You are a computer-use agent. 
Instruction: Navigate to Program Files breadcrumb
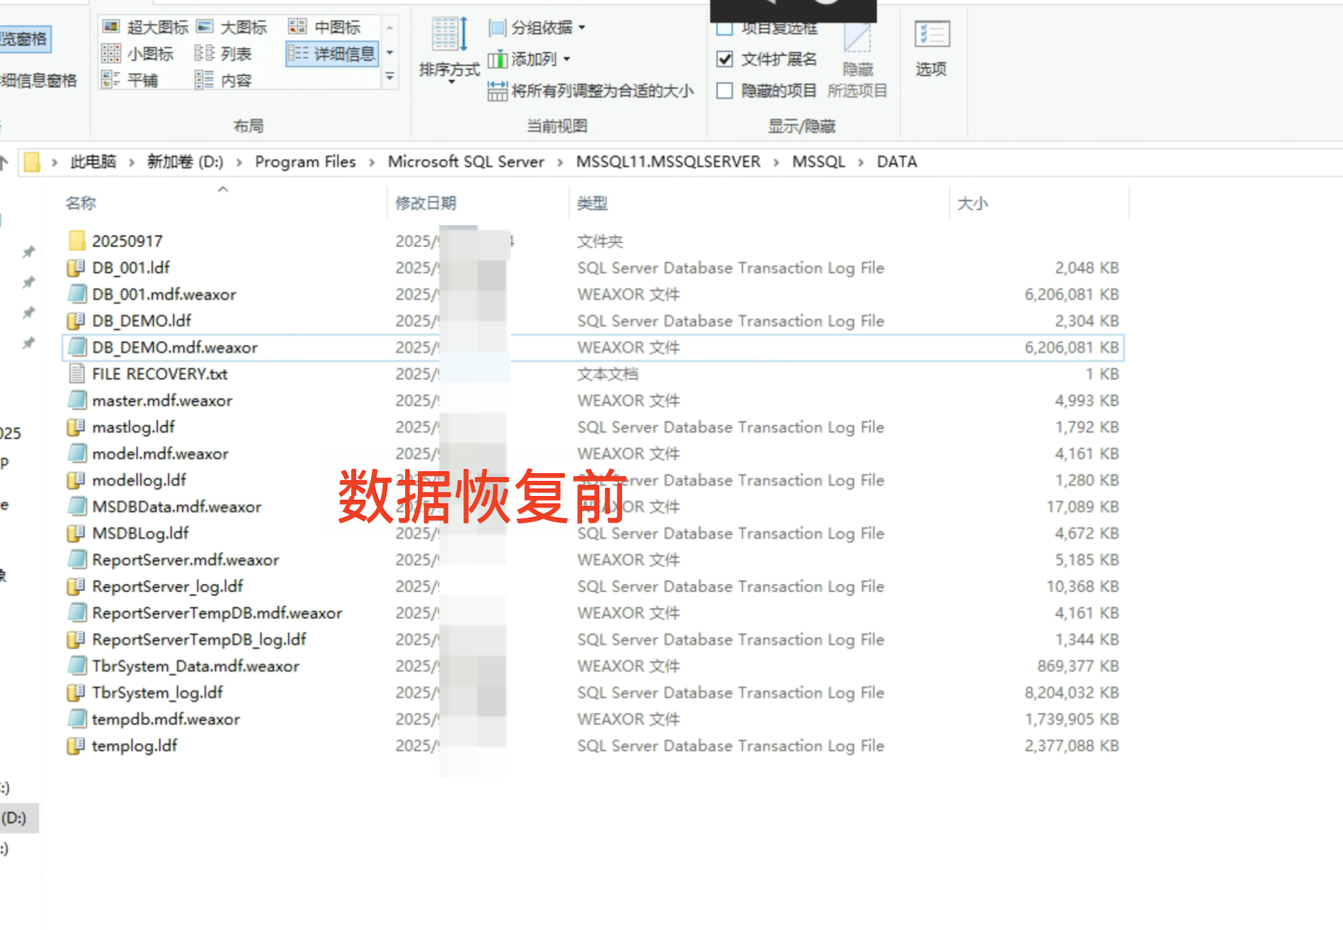click(x=305, y=162)
